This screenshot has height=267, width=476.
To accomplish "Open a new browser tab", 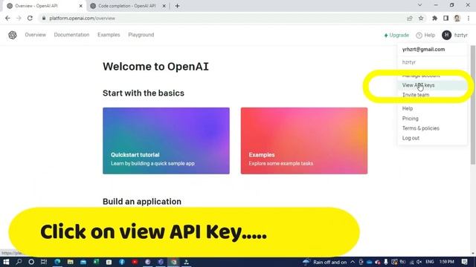I will click(x=177, y=6).
